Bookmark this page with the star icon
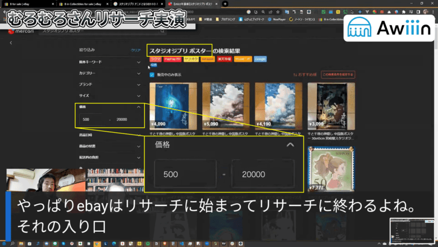Screen dimensions: 438x247 point(277,12)
